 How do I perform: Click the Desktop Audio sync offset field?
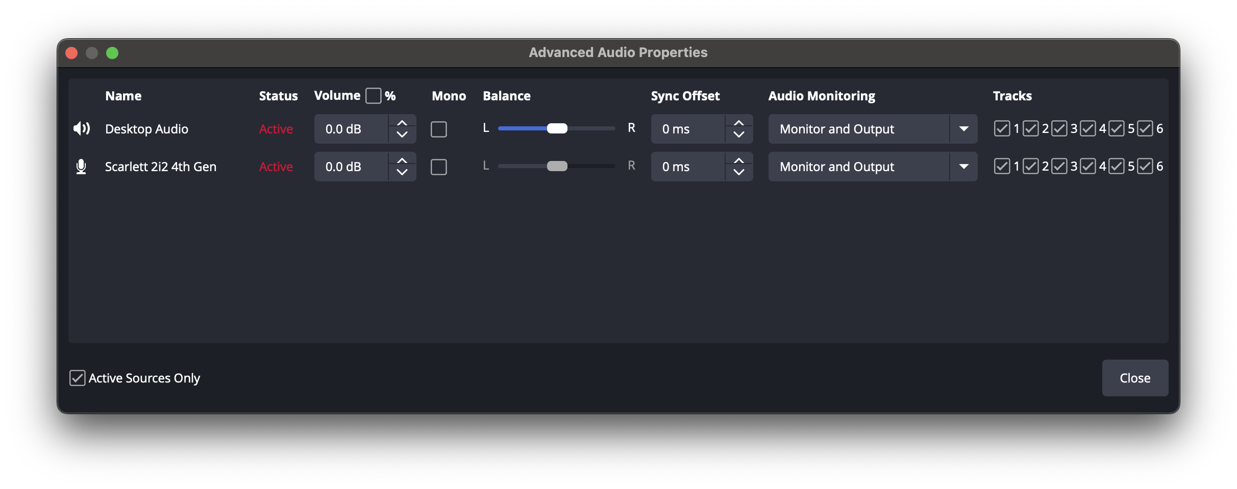688,129
